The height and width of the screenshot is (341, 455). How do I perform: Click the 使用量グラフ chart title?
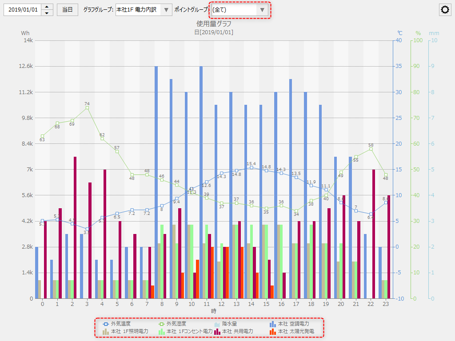(x=214, y=24)
